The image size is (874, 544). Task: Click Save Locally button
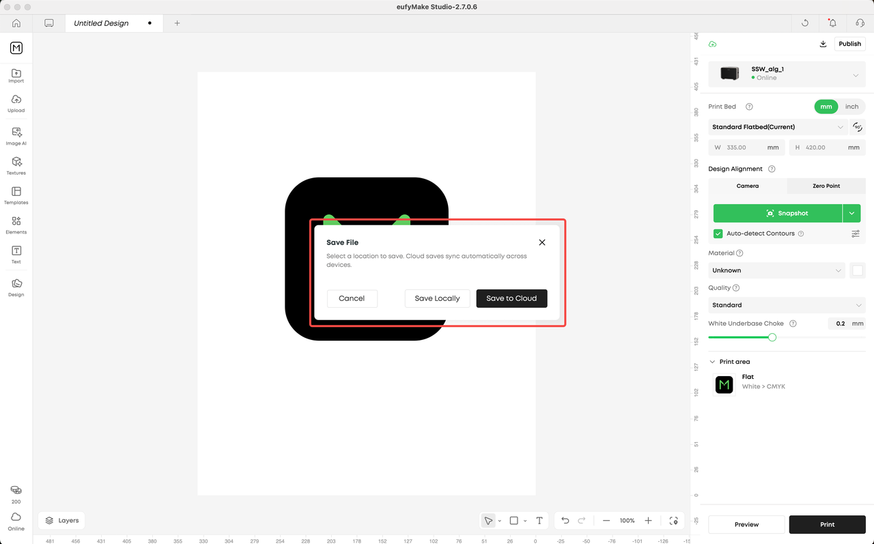pyautogui.click(x=438, y=298)
